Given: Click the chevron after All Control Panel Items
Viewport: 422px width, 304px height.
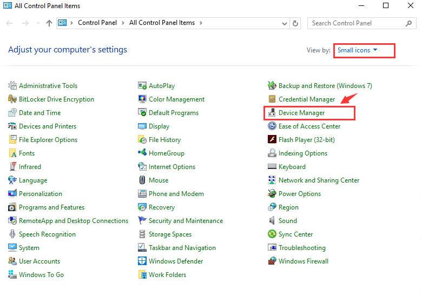Looking at the screenshot, I should pos(201,23).
